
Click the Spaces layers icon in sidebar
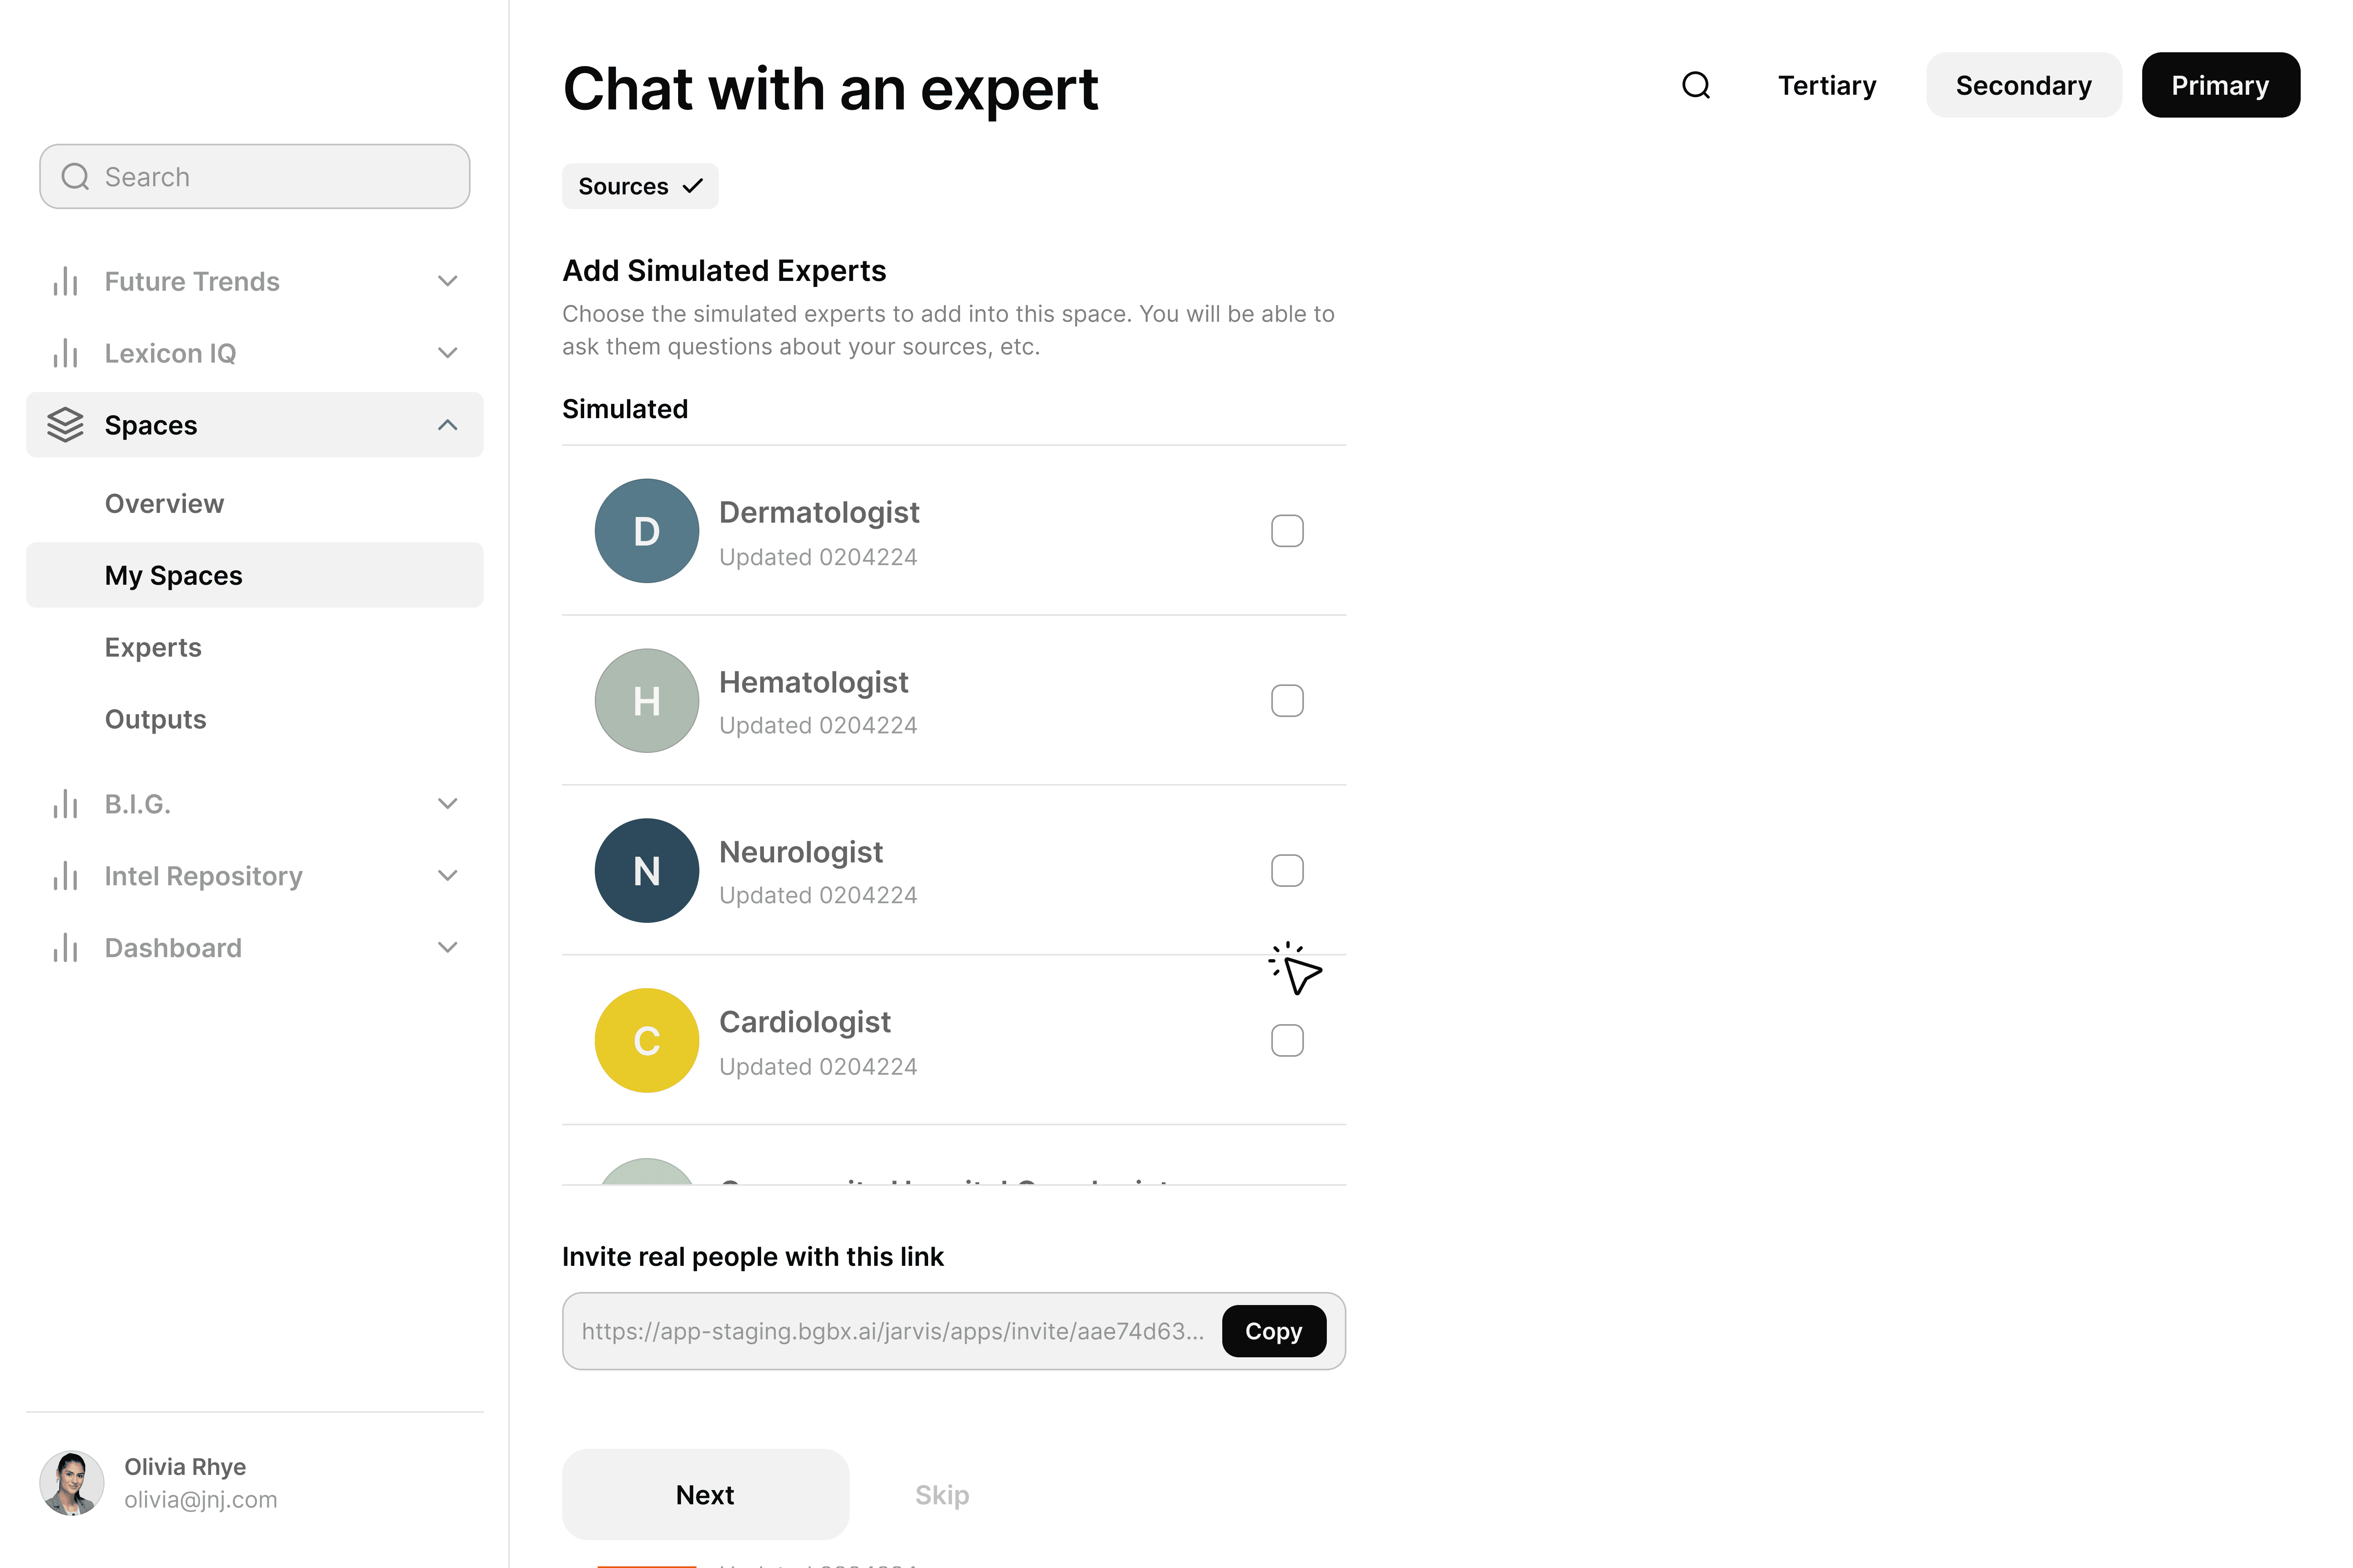click(x=65, y=425)
